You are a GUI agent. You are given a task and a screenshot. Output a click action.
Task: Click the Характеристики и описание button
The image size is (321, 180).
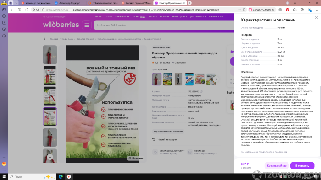(168, 132)
